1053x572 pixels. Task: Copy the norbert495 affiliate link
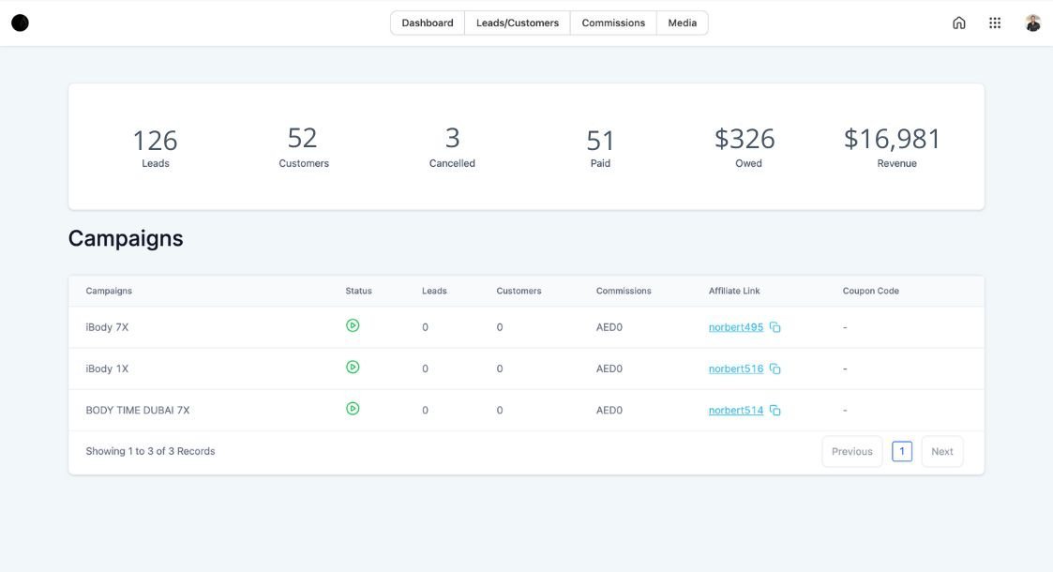[x=775, y=327]
